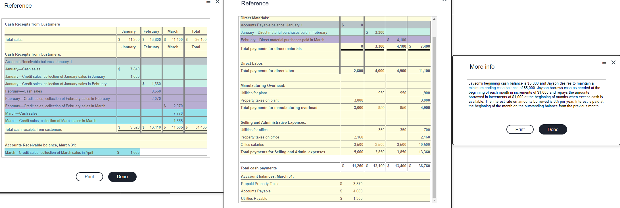This screenshot has width=620, height=208.
Task: Select February total sales value 13,800
Action: [x=155, y=39]
